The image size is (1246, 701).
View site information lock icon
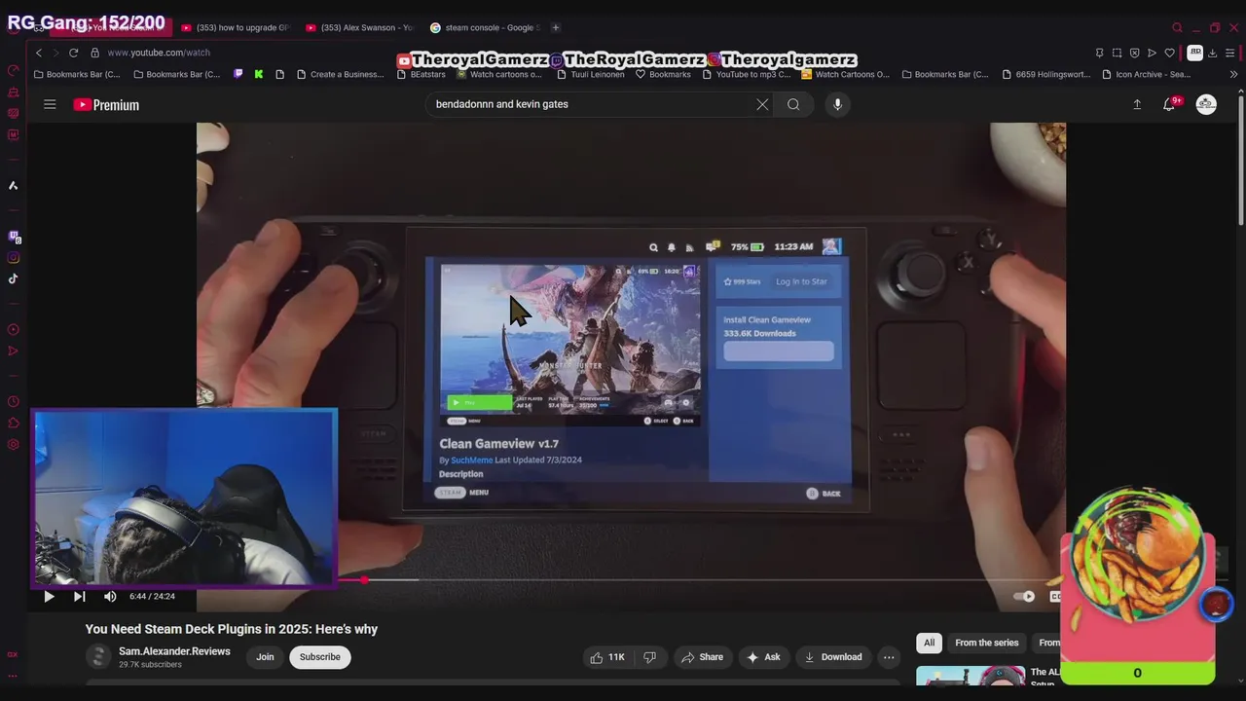[x=95, y=53]
